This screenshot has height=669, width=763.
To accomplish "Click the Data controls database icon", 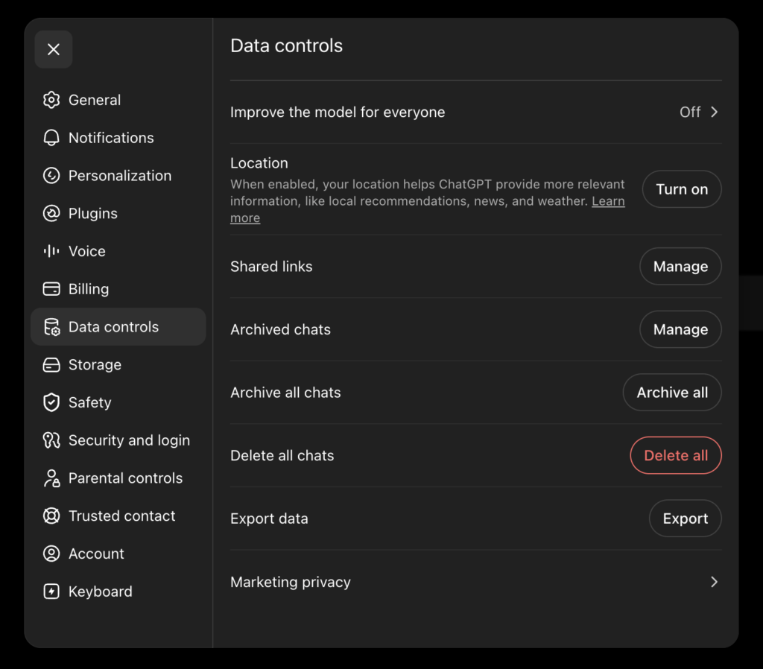I will [x=51, y=327].
